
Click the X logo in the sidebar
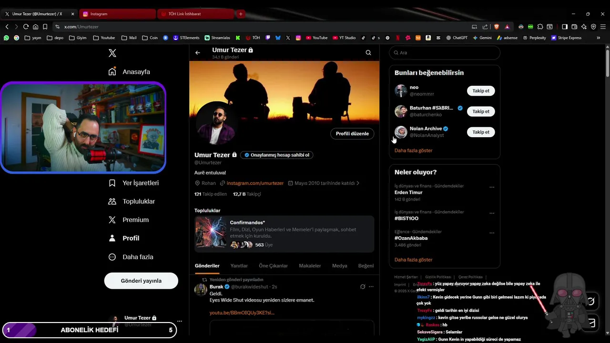point(112,53)
